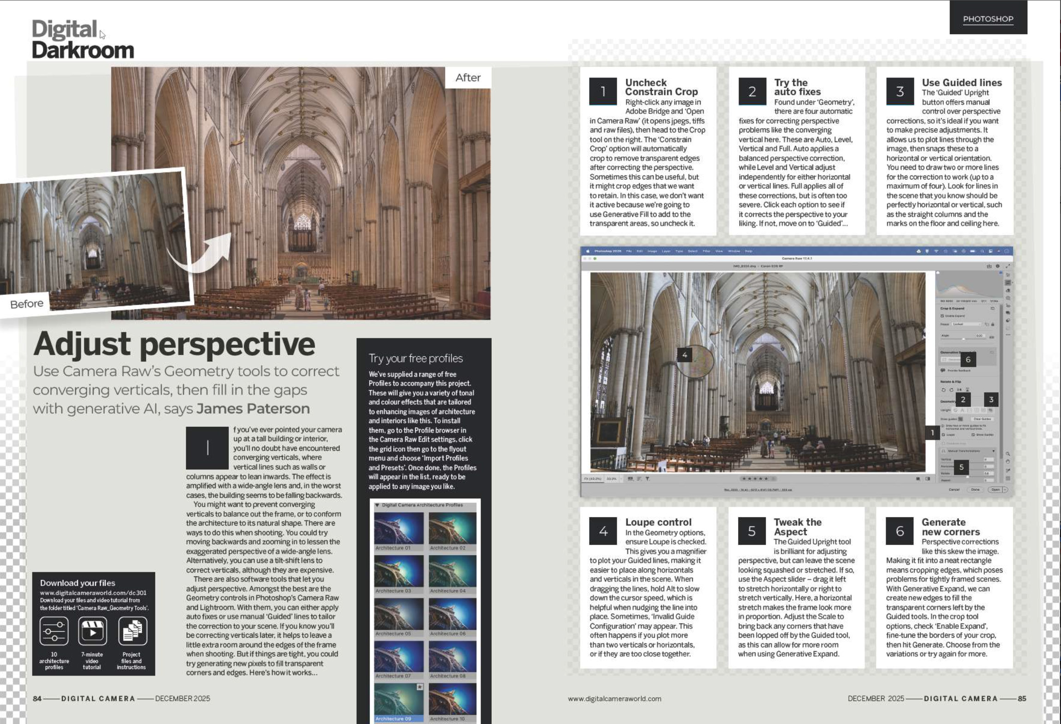The image size is (1061, 724).
Task: Open Camera Raw settings via the gear icon
Action: coord(998,266)
